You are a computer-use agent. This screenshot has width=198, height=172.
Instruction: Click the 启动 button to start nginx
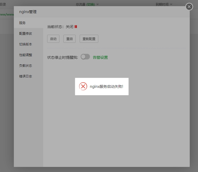53,39
